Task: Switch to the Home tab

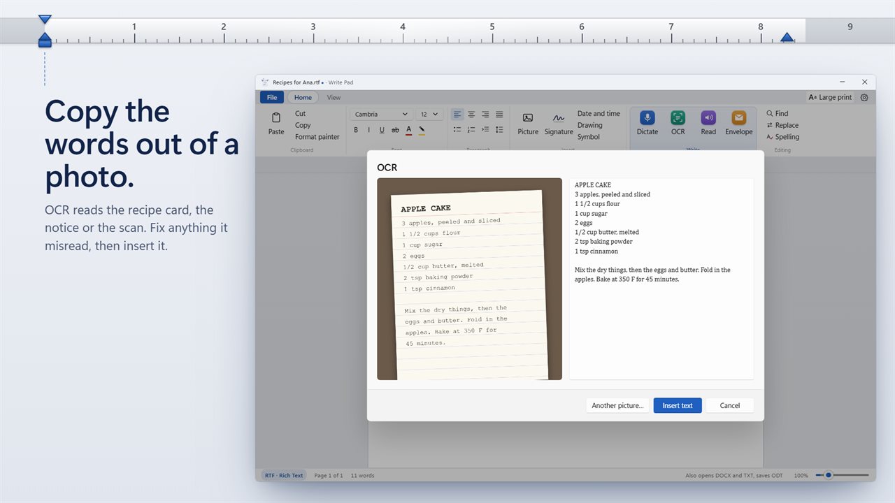Action: pyautogui.click(x=303, y=98)
